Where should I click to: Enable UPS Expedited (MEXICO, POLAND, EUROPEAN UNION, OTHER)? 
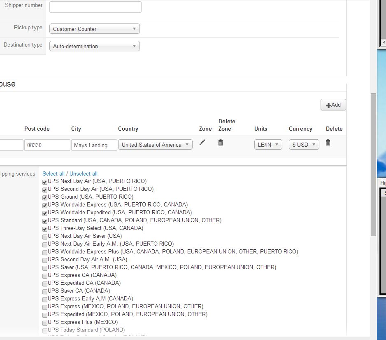point(45,315)
